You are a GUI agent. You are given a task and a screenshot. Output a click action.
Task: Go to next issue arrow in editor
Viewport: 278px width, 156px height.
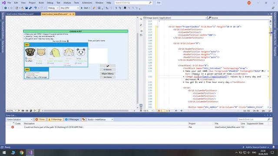[x=181, y=111]
